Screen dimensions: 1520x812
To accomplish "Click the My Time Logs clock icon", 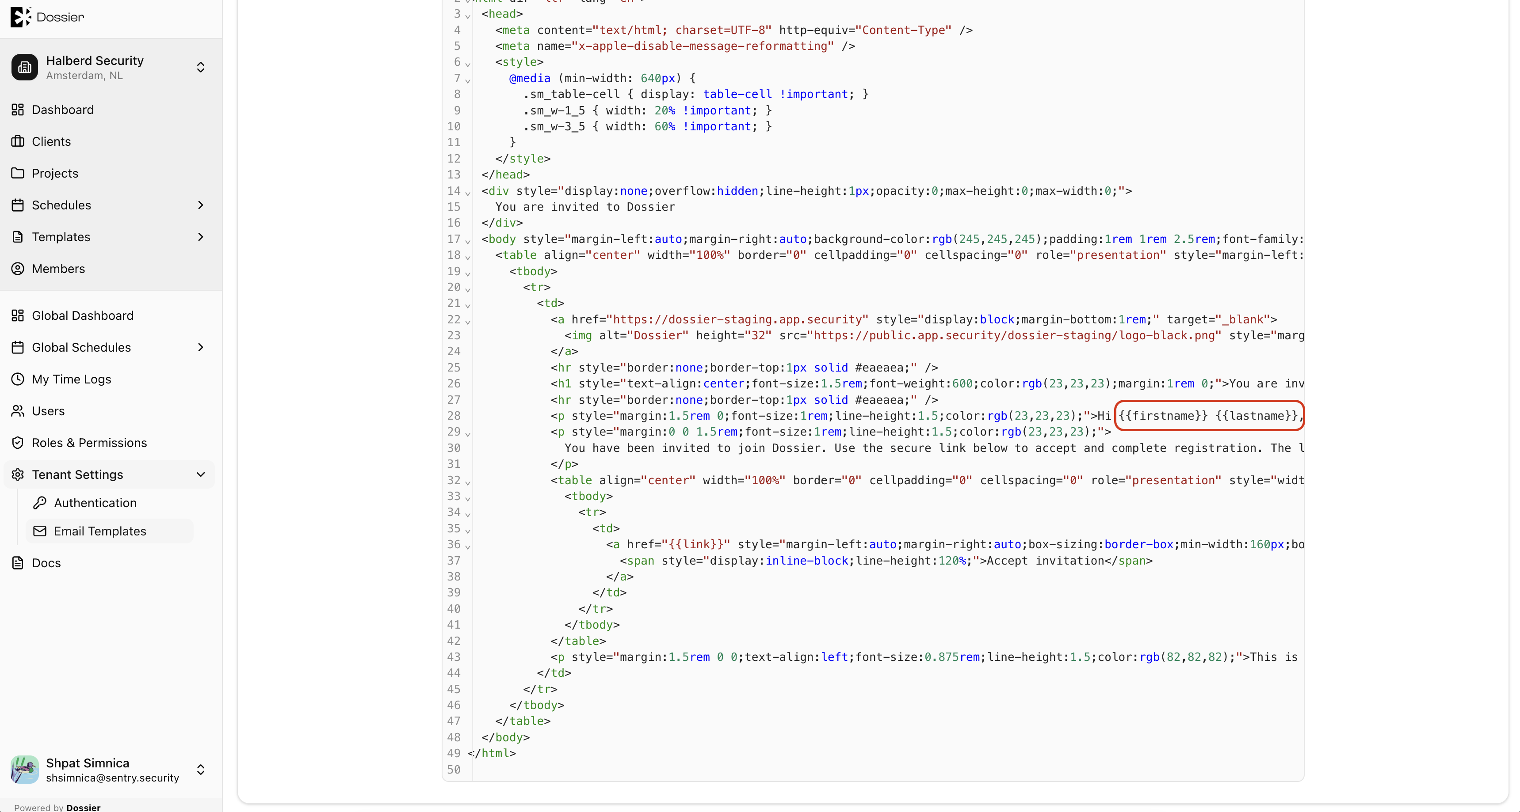I will coord(18,379).
